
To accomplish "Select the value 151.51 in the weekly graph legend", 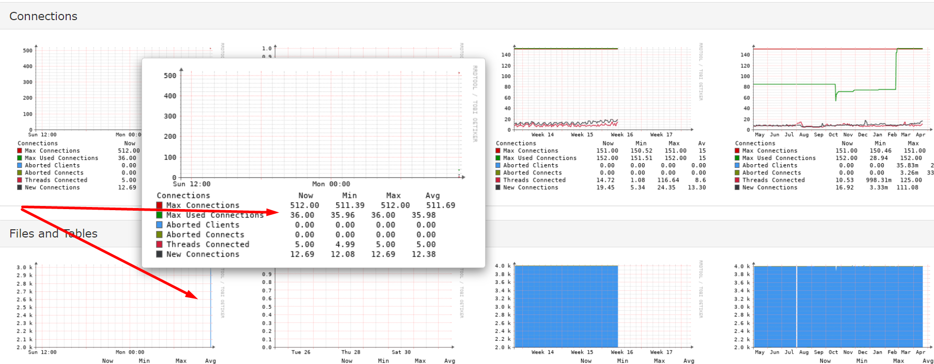I will click(641, 159).
